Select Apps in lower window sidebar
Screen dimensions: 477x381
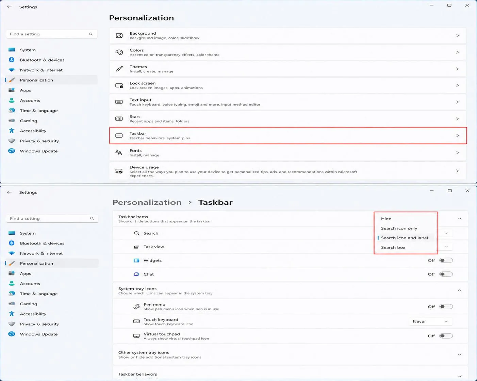click(52, 273)
